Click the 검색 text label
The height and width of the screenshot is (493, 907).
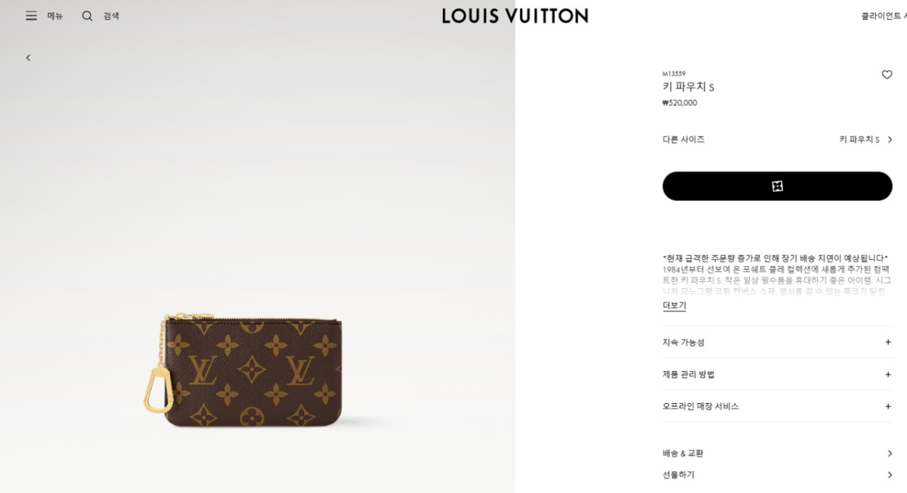tap(111, 16)
